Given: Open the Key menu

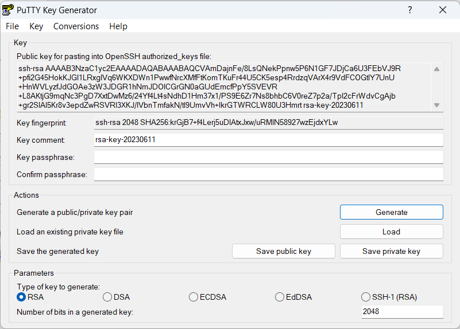Looking at the screenshot, I should [x=36, y=26].
